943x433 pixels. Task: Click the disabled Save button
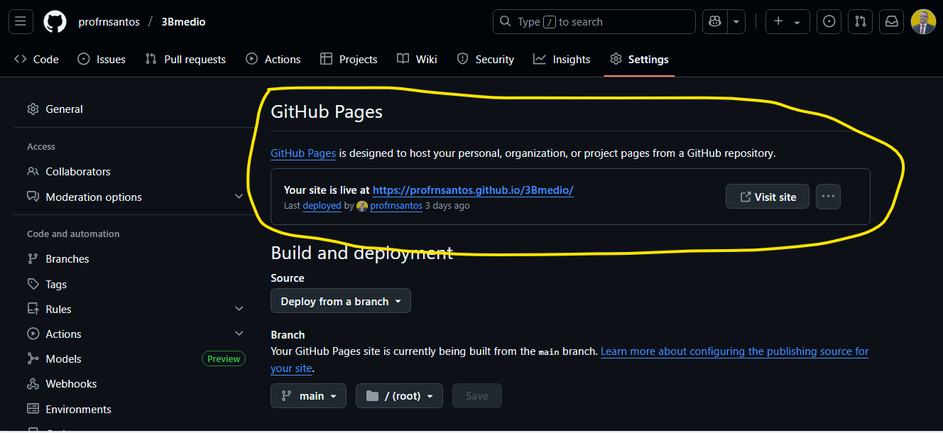[x=477, y=396]
